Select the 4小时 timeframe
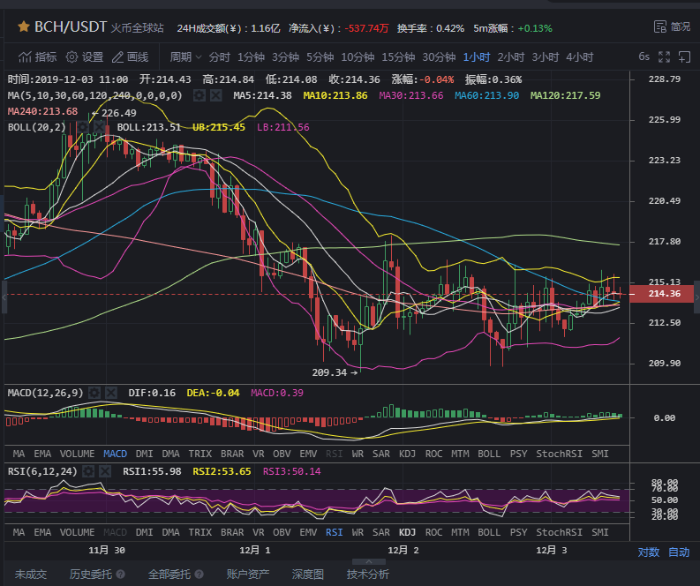 tap(580, 57)
